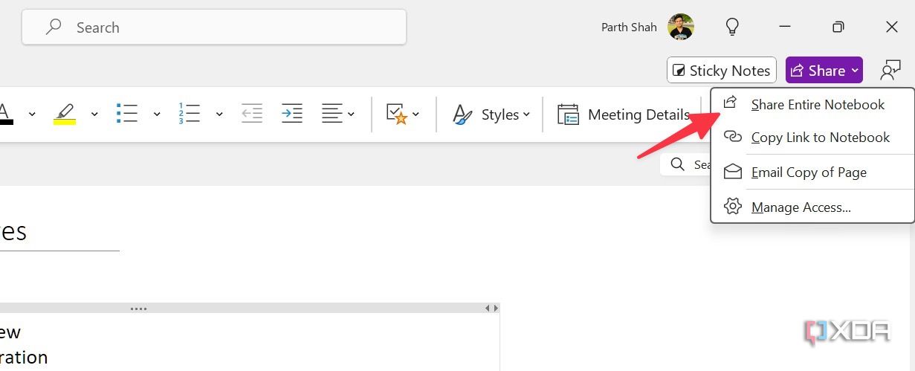Decrease indent of the paragraph
Viewport: 915px width, 371px height.
tap(252, 114)
